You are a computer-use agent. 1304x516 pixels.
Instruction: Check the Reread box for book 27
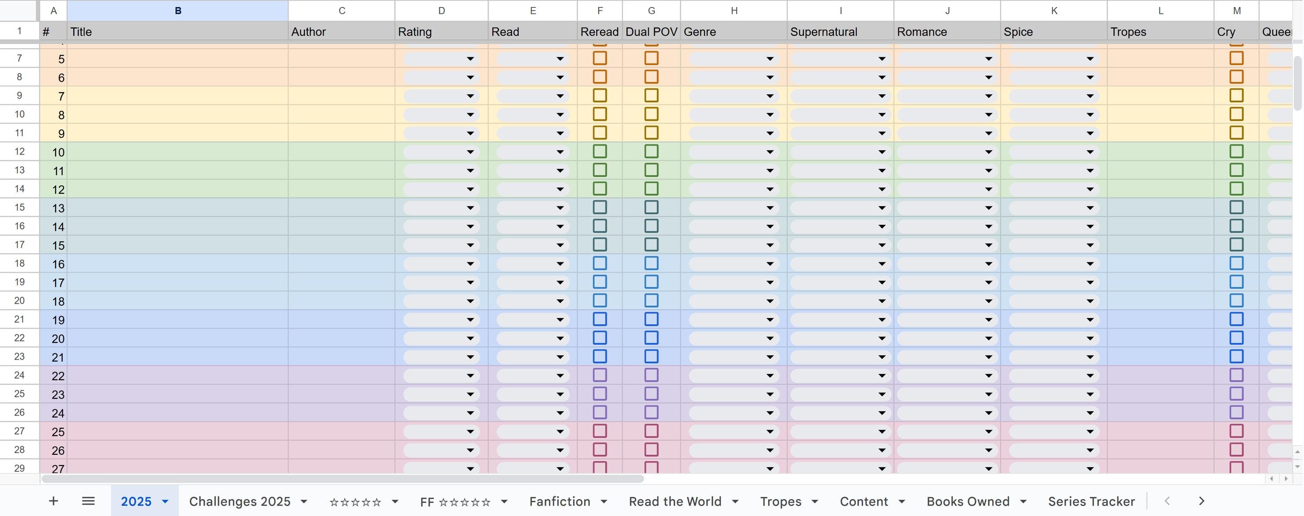pyautogui.click(x=600, y=468)
